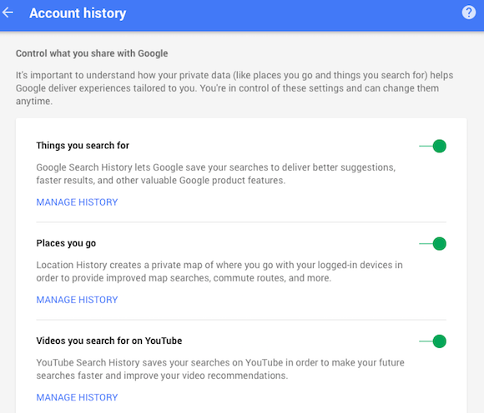Screen dimensions: 484x413
Task: Go back using the header arrow
Action: pyautogui.click(x=8, y=12)
